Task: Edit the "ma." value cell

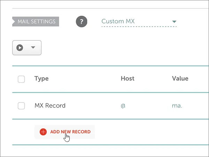Action: pyautogui.click(x=177, y=106)
